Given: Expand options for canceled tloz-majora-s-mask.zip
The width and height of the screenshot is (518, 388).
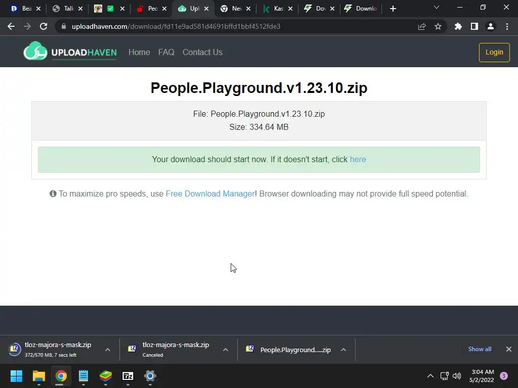Looking at the screenshot, I should [226, 350].
